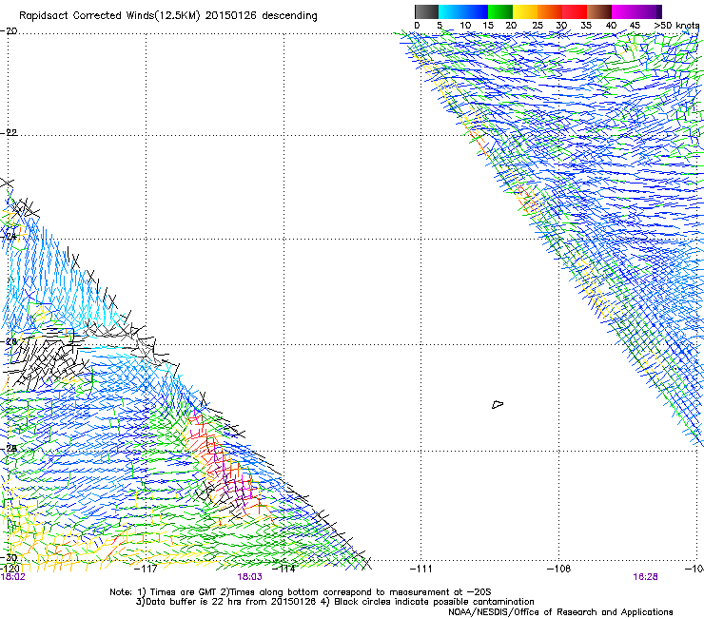
Task: Select the gray 0-5 knots legend segment
Action: pos(426,11)
